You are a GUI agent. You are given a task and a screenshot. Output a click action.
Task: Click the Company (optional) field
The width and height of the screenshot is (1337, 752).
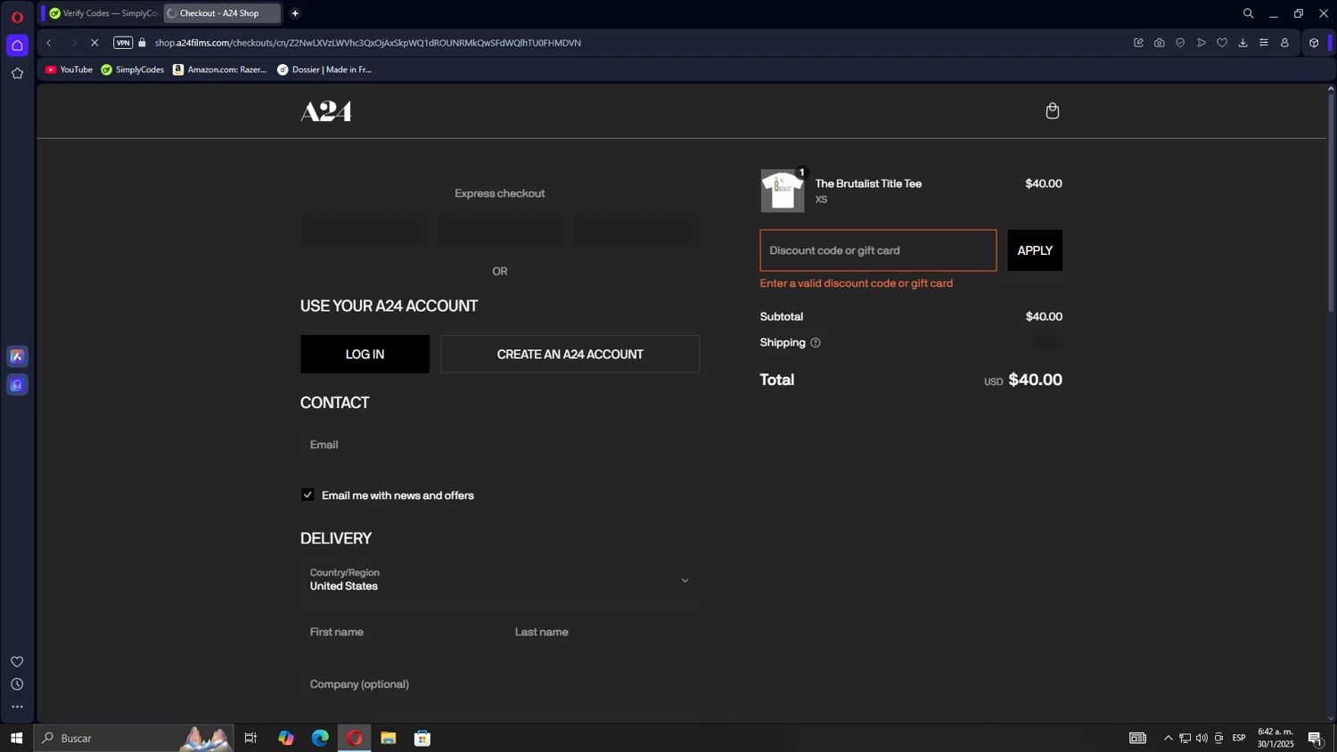pyautogui.click(x=500, y=684)
